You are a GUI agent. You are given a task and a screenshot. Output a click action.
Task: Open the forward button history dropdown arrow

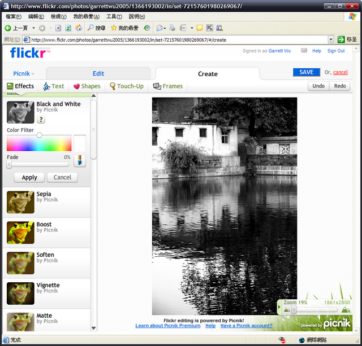50,28
